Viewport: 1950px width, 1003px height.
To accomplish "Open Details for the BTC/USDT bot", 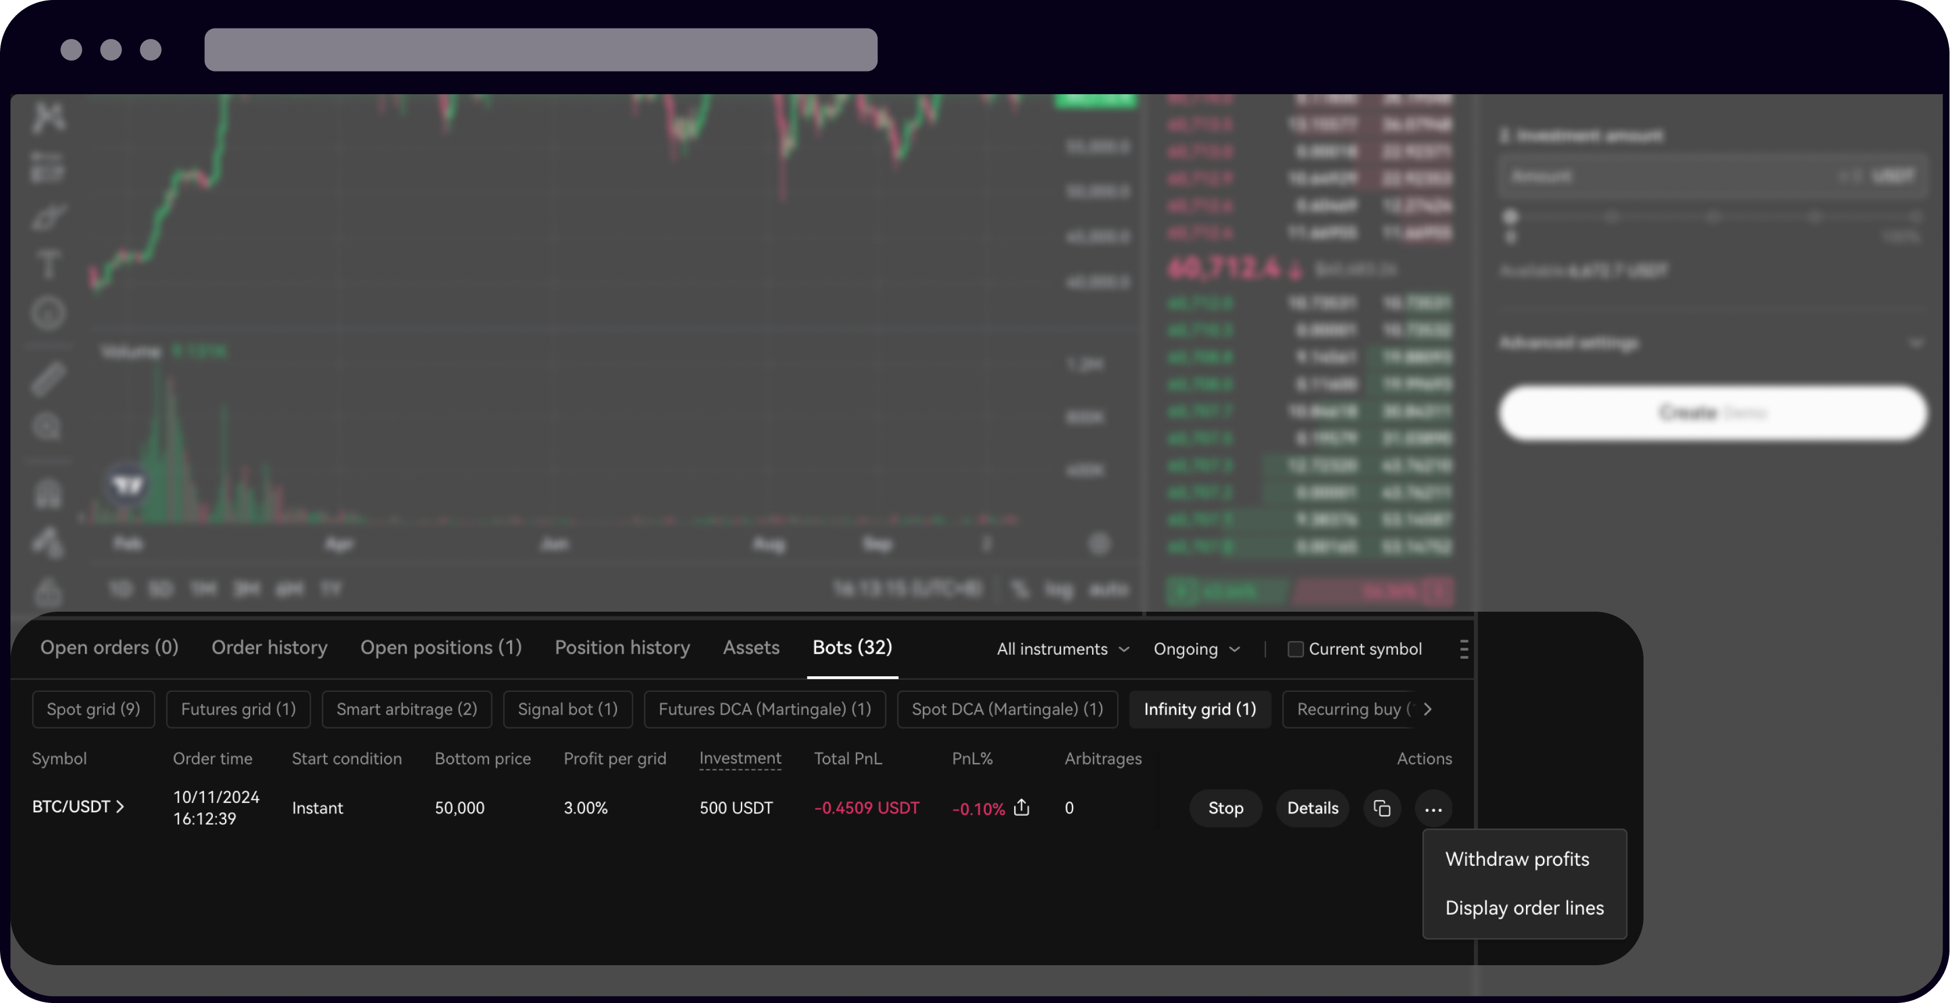I will (1312, 808).
